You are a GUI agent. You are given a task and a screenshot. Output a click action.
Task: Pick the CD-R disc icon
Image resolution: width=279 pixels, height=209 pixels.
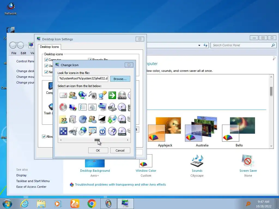tap(122, 107)
